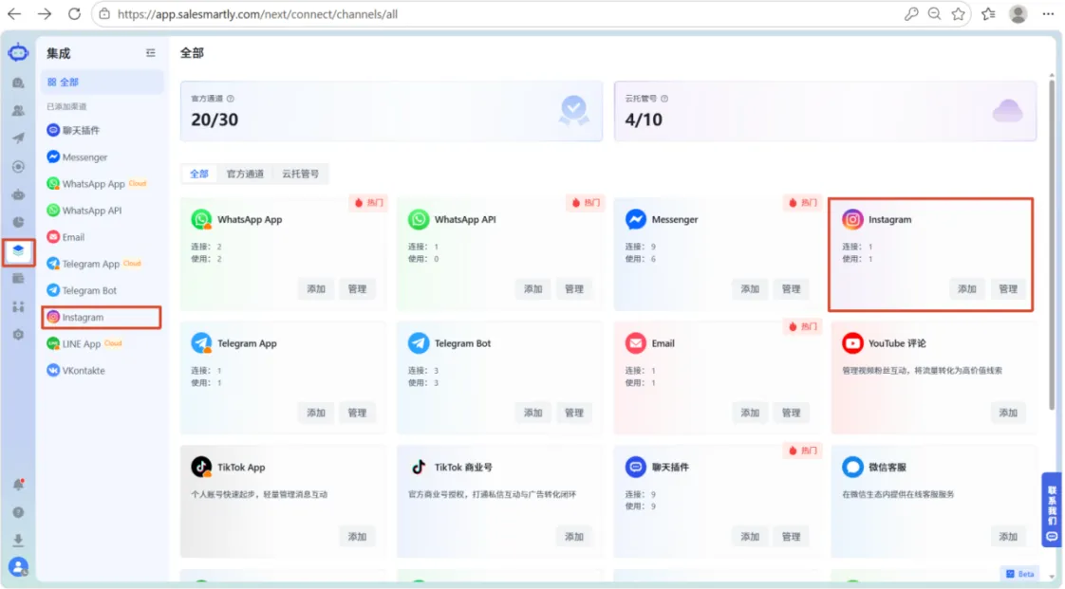1065x589 pixels.
Task: Click the 4/10 云托管号 quota card
Action: (x=825, y=111)
